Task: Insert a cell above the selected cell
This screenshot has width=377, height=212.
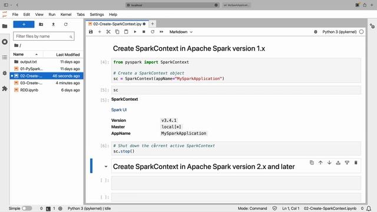Action: pyautogui.click(x=338, y=163)
